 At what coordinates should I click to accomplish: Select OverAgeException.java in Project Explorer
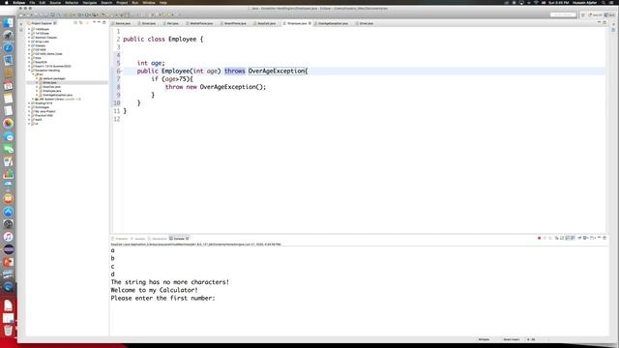[x=55, y=95]
